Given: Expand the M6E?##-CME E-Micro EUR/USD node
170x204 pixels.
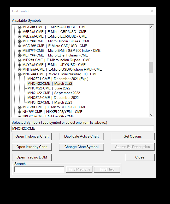Looking at the screenshot, I should (x=19, y=37).
